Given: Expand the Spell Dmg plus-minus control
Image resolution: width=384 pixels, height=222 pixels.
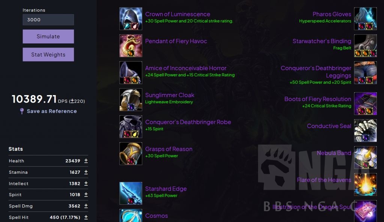Looking at the screenshot, I should 86,206.
